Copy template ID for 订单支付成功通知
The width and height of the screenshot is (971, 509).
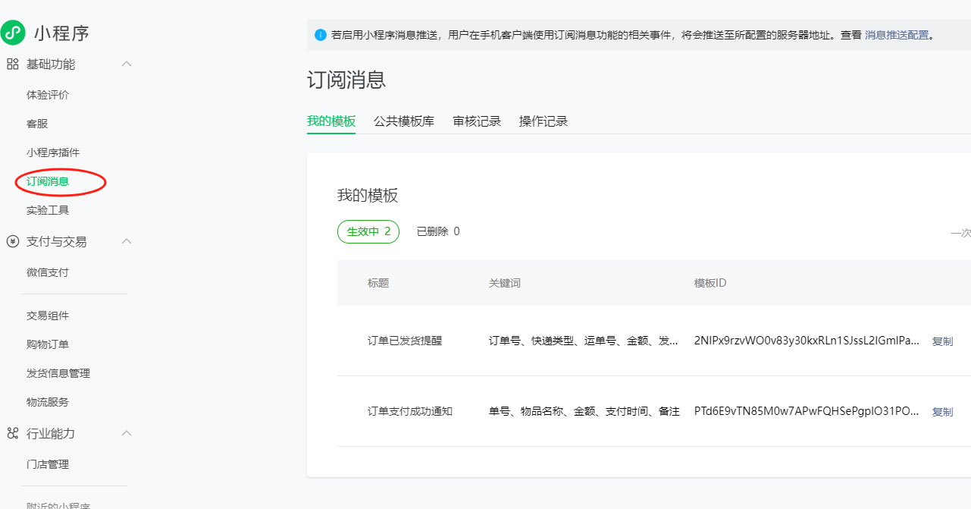pyautogui.click(x=942, y=412)
